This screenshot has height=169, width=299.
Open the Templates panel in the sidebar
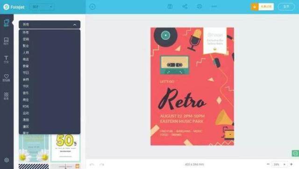pos(6,23)
